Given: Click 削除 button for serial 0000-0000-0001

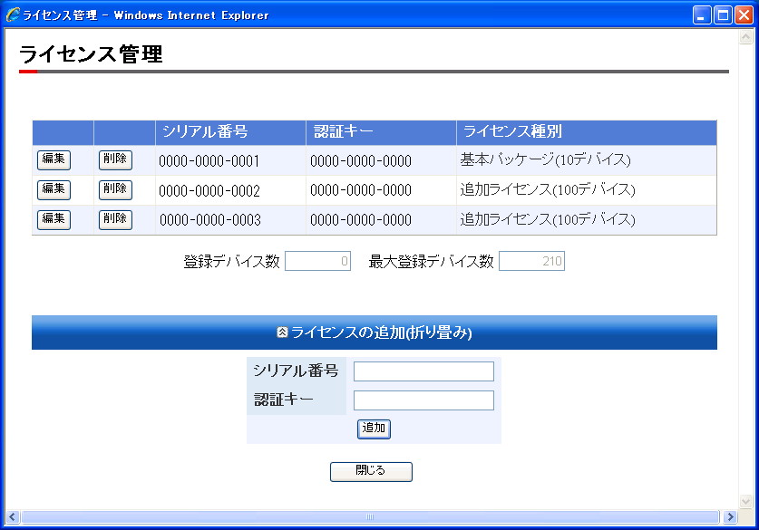Looking at the screenshot, I should 115,159.
